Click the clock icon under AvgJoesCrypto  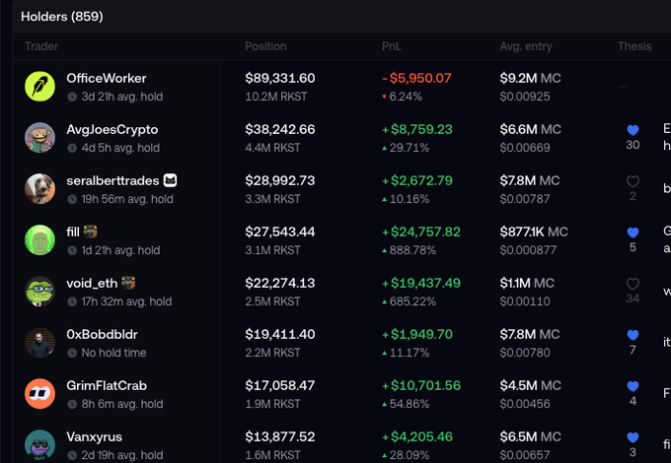point(72,148)
